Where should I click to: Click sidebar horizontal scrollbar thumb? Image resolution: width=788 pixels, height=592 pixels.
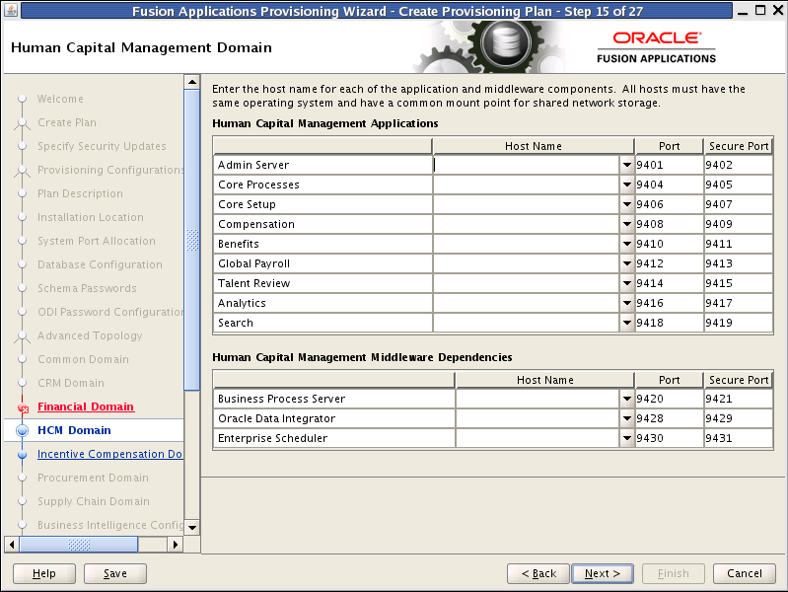[78, 545]
